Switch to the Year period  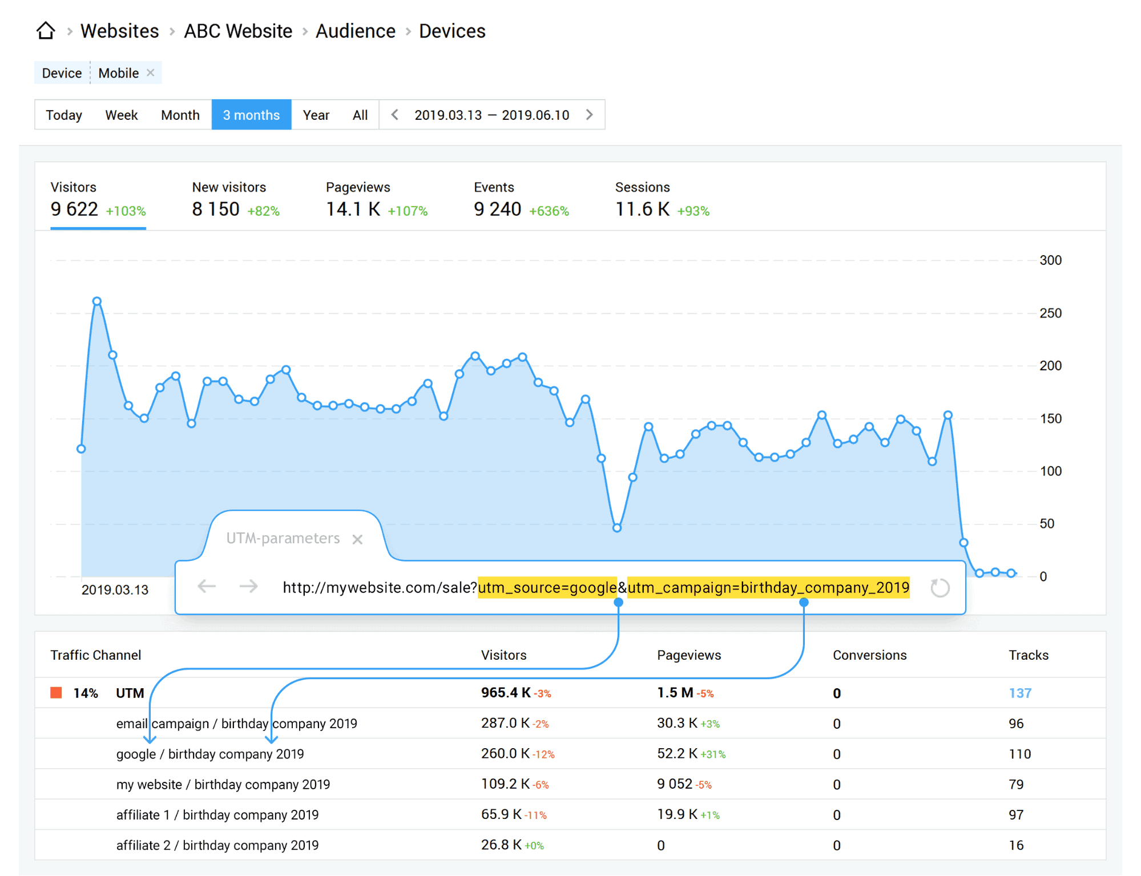(316, 115)
